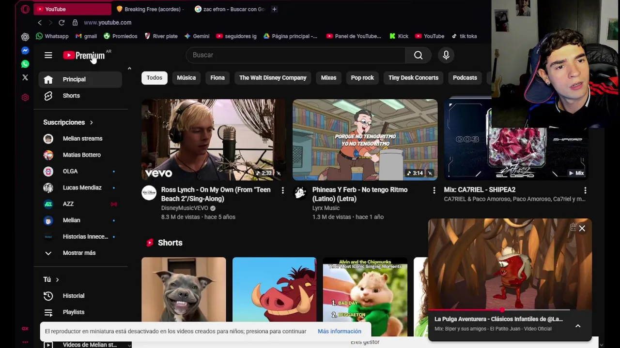Open Messenger in Opera sidebar
This screenshot has height=348, width=620.
(x=25, y=50)
